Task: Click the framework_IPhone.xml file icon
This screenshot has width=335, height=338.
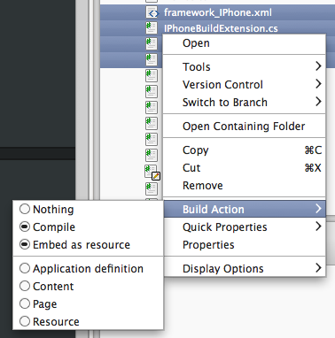Action: [152, 12]
